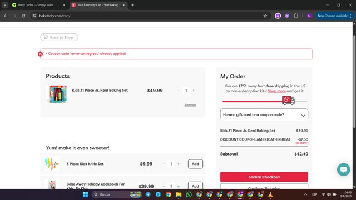The height and width of the screenshot is (200, 356).
Task: Open the chat support bubble
Action: [344, 169]
